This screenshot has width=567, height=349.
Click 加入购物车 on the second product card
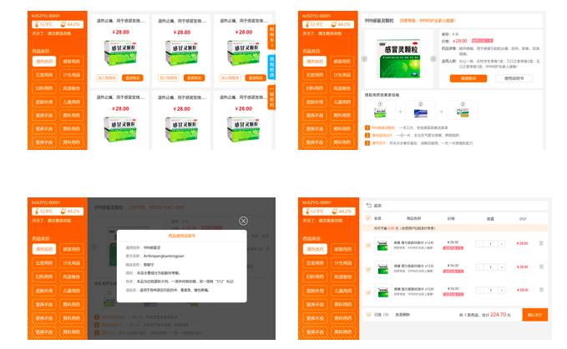point(169,77)
